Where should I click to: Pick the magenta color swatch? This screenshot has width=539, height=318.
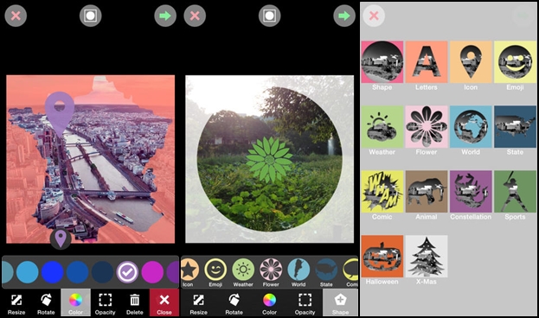pyautogui.click(x=152, y=272)
